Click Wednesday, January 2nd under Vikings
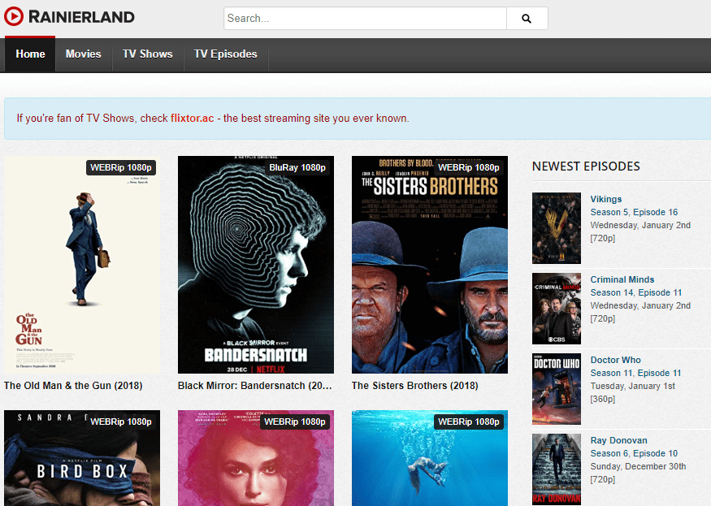 click(640, 225)
